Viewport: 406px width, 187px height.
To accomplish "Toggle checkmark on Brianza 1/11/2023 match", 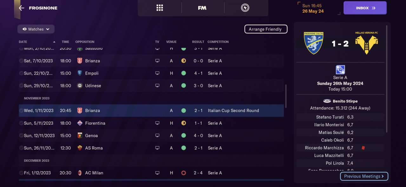I will tap(21, 110).
